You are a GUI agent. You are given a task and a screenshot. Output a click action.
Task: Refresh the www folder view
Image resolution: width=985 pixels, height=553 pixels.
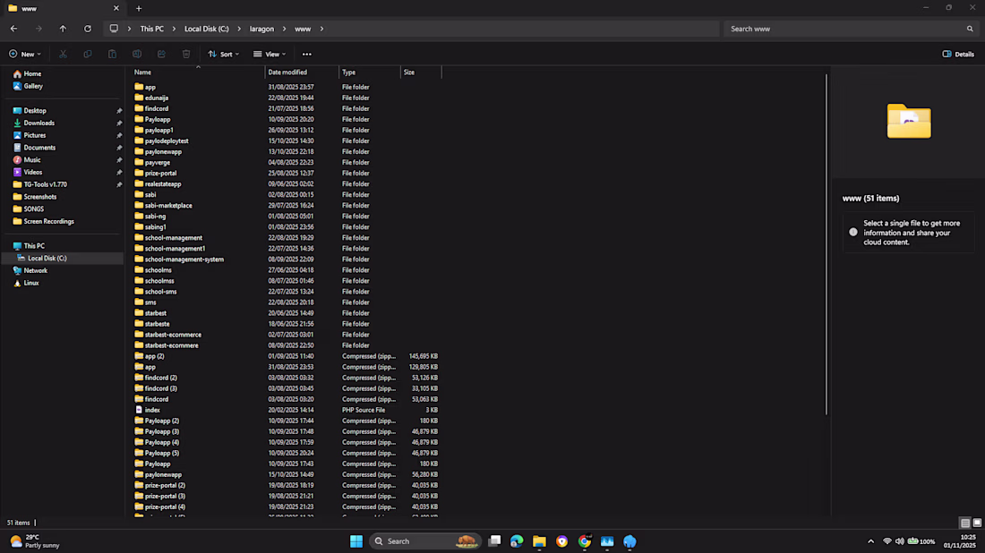[88, 29]
